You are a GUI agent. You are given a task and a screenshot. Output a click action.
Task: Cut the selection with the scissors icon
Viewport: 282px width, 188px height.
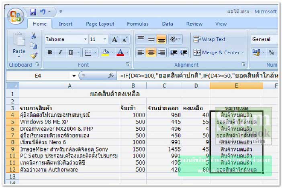pos(33,36)
